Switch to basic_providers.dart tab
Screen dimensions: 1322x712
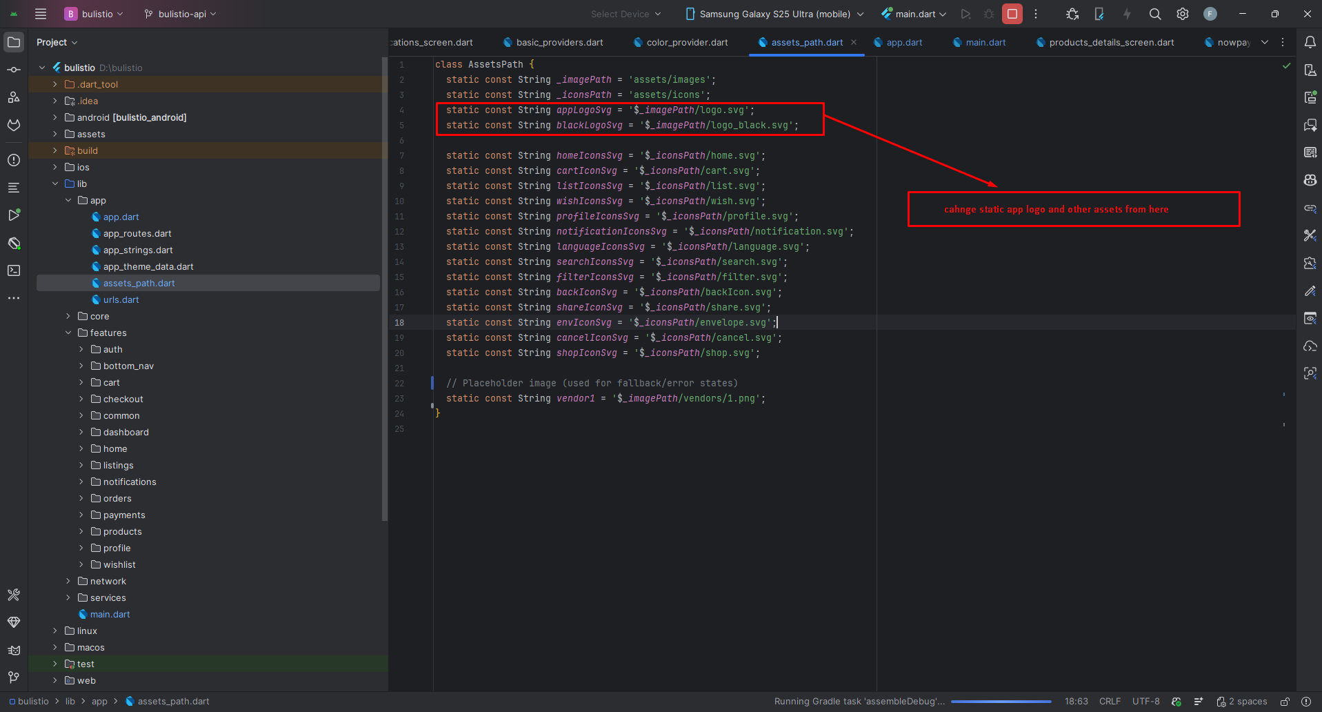(553, 42)
